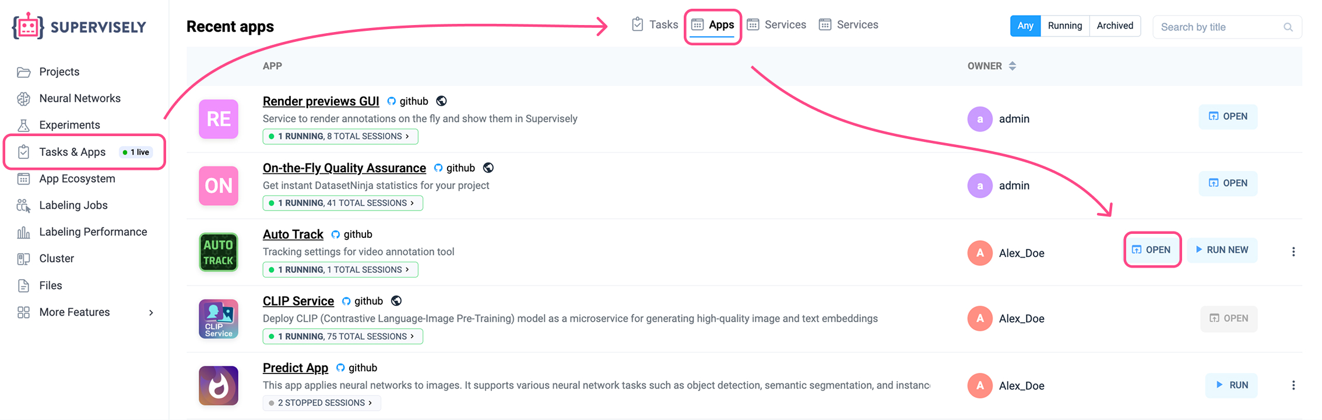The image size is (1322, 420).
Task: Click the Predict App flame icon
Action: (x=219, y=386)
